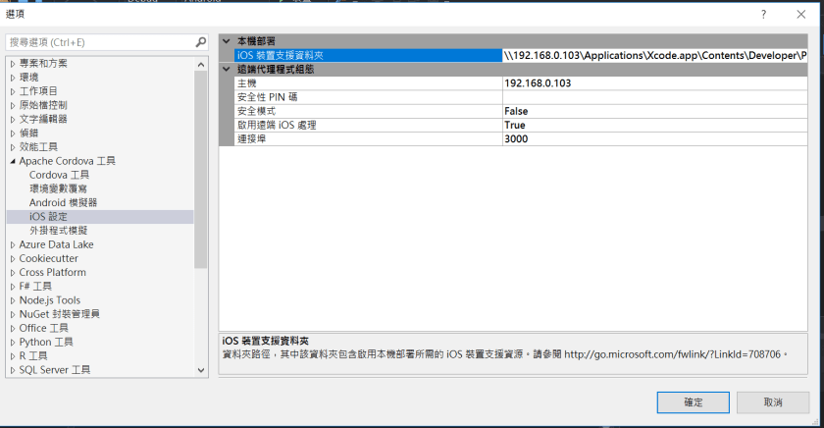Select the NuGet 封裝管理員 category

click(59, 314)
